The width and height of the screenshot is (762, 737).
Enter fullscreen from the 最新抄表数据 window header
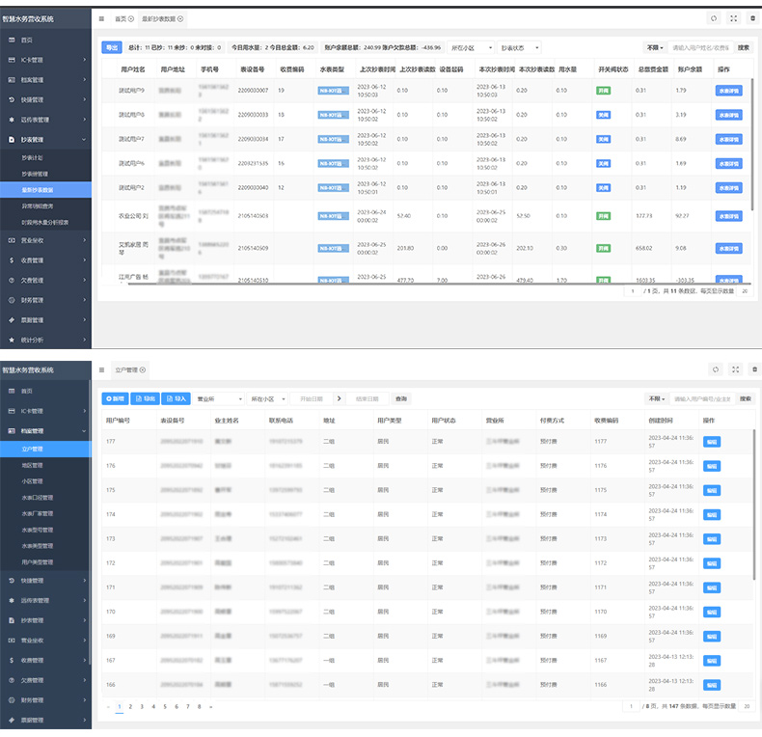[734, 18]
